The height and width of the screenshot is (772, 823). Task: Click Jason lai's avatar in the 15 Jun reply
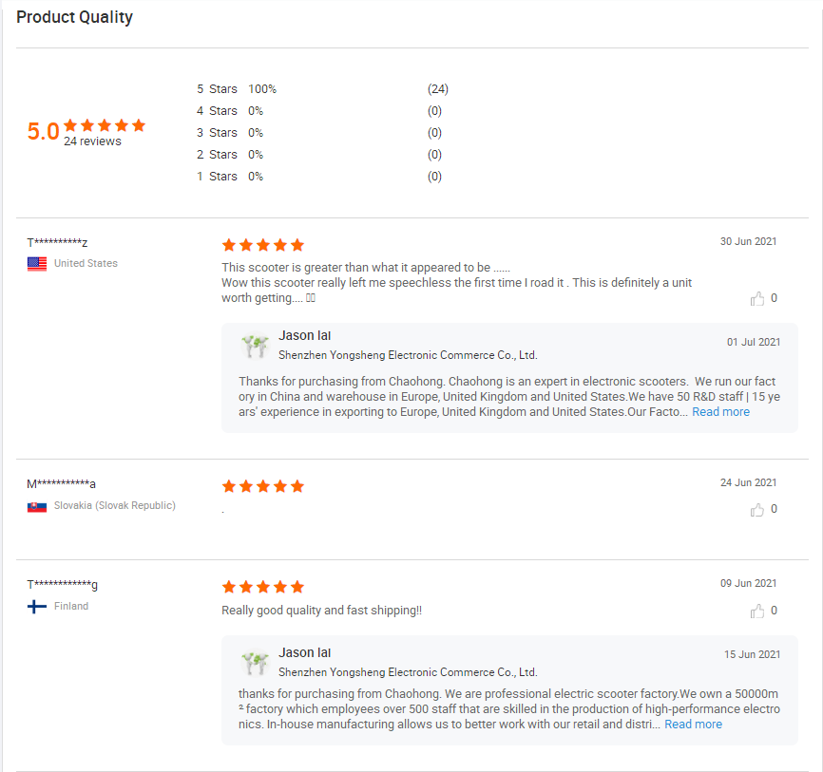tap(255, 663)
